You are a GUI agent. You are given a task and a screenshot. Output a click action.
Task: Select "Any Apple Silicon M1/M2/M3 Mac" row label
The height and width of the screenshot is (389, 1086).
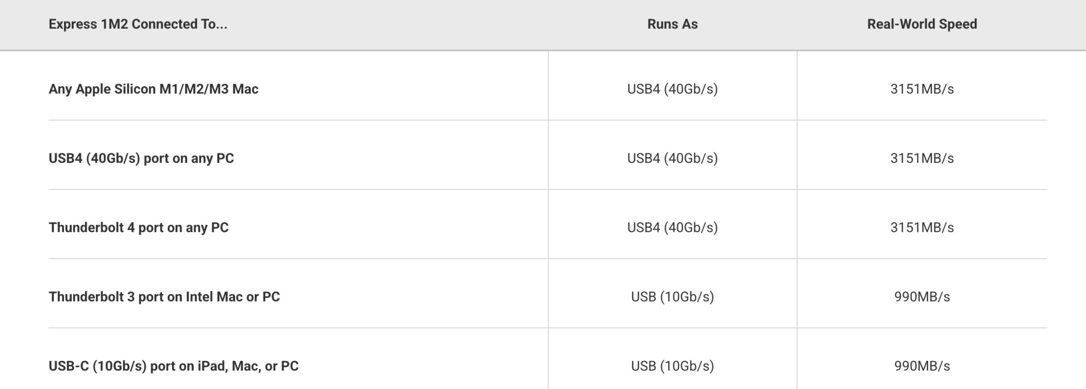pyautogui.click(x=154, y=89)
